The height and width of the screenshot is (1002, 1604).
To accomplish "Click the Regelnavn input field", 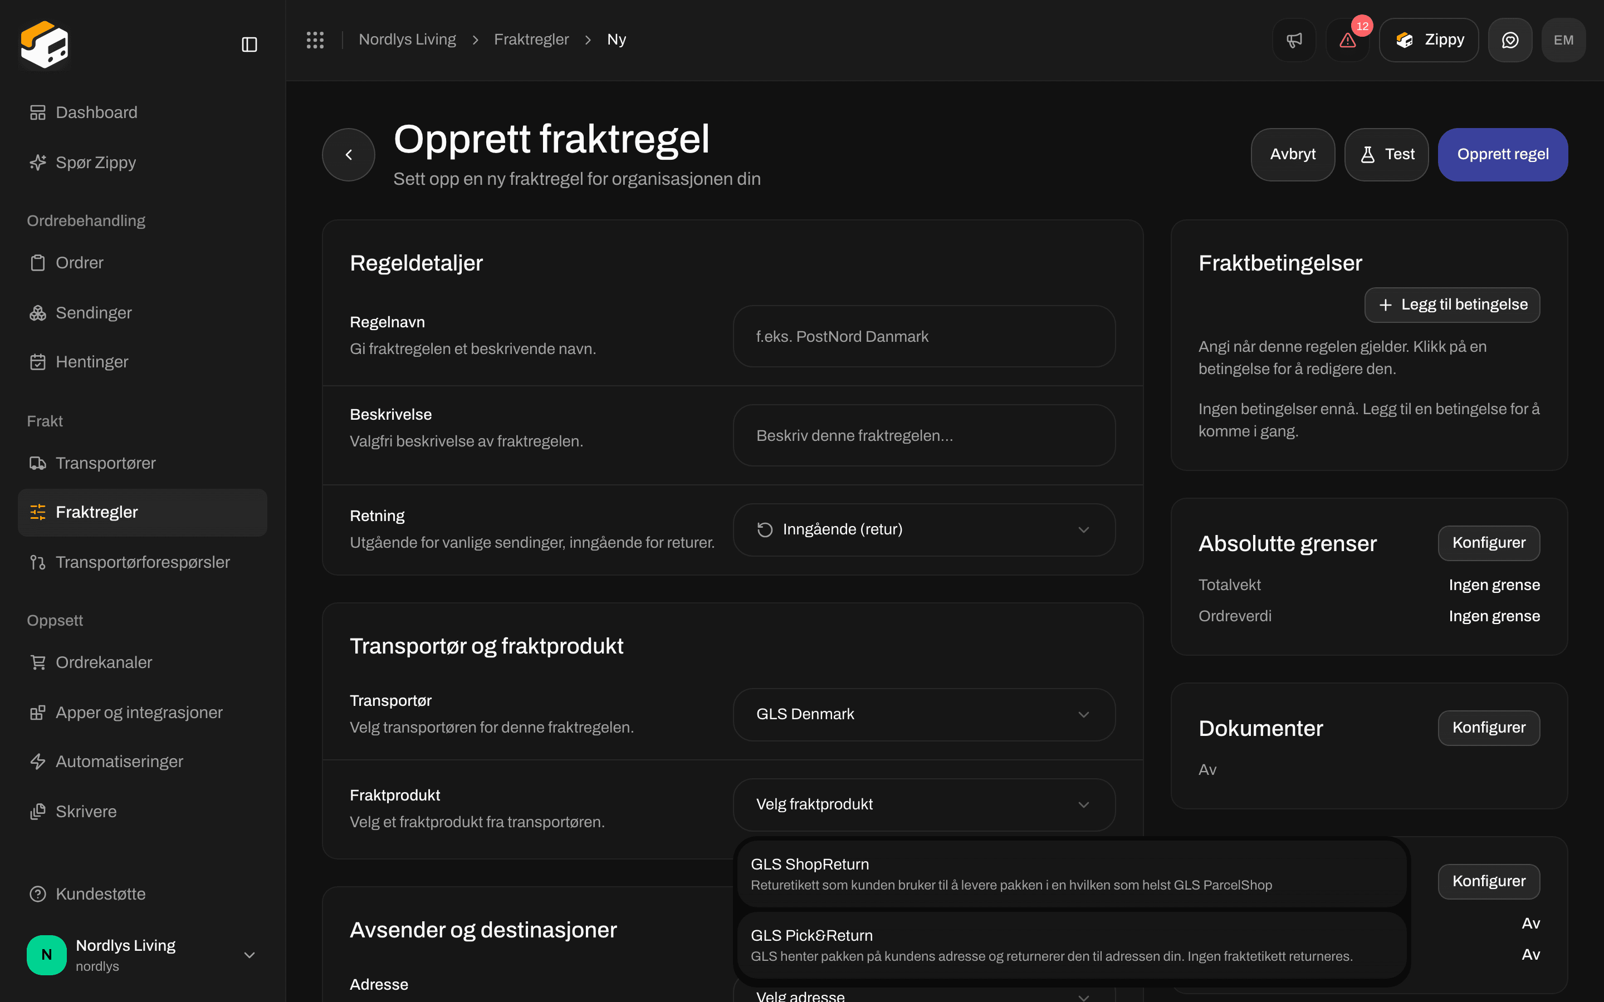I will [x=924, y=336].
